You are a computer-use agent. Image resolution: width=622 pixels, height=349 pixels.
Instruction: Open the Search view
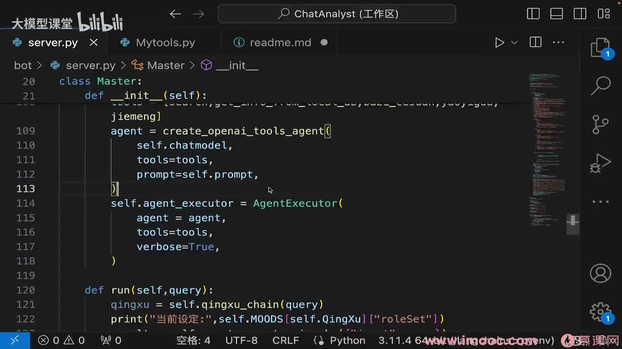pos(601,86)
